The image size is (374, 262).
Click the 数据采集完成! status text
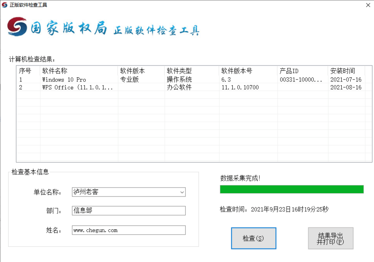pyautogui.click(x=240, y=178)
